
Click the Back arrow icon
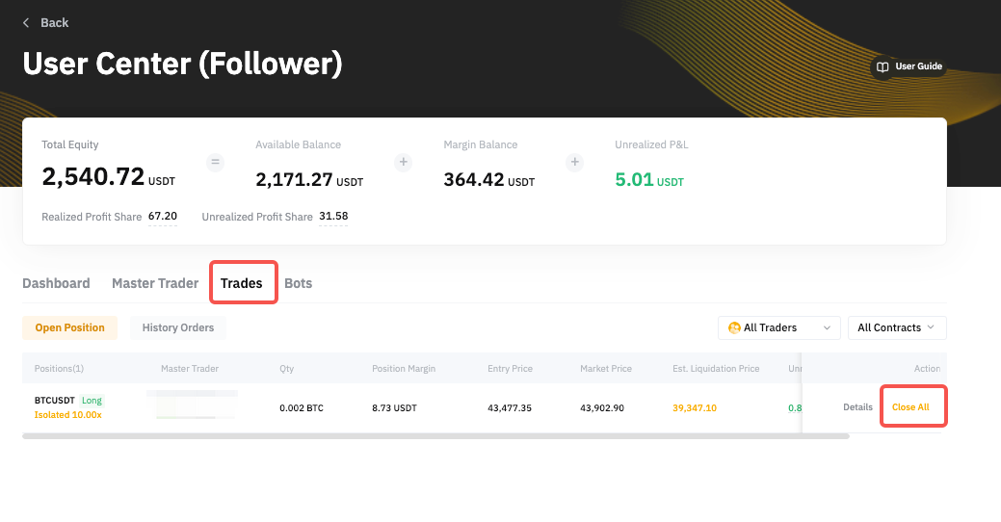click(x=26, y=22)
